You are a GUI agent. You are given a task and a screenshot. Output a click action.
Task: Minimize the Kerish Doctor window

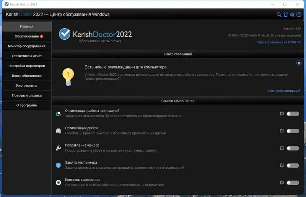click(272, 4)
